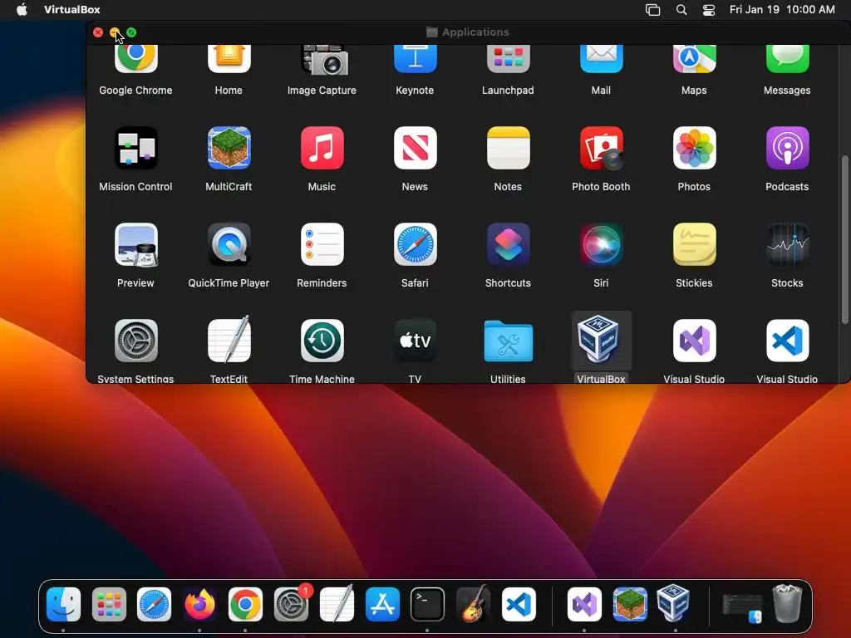Launch Terminal from the Dock
The image size is (851, 638).
(x=427, y=604)
